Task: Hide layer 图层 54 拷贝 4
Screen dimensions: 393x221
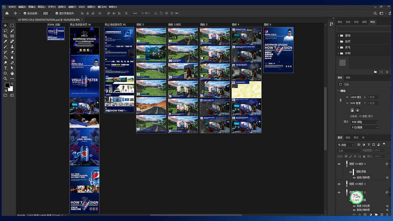Action: (x=339, y=164)
